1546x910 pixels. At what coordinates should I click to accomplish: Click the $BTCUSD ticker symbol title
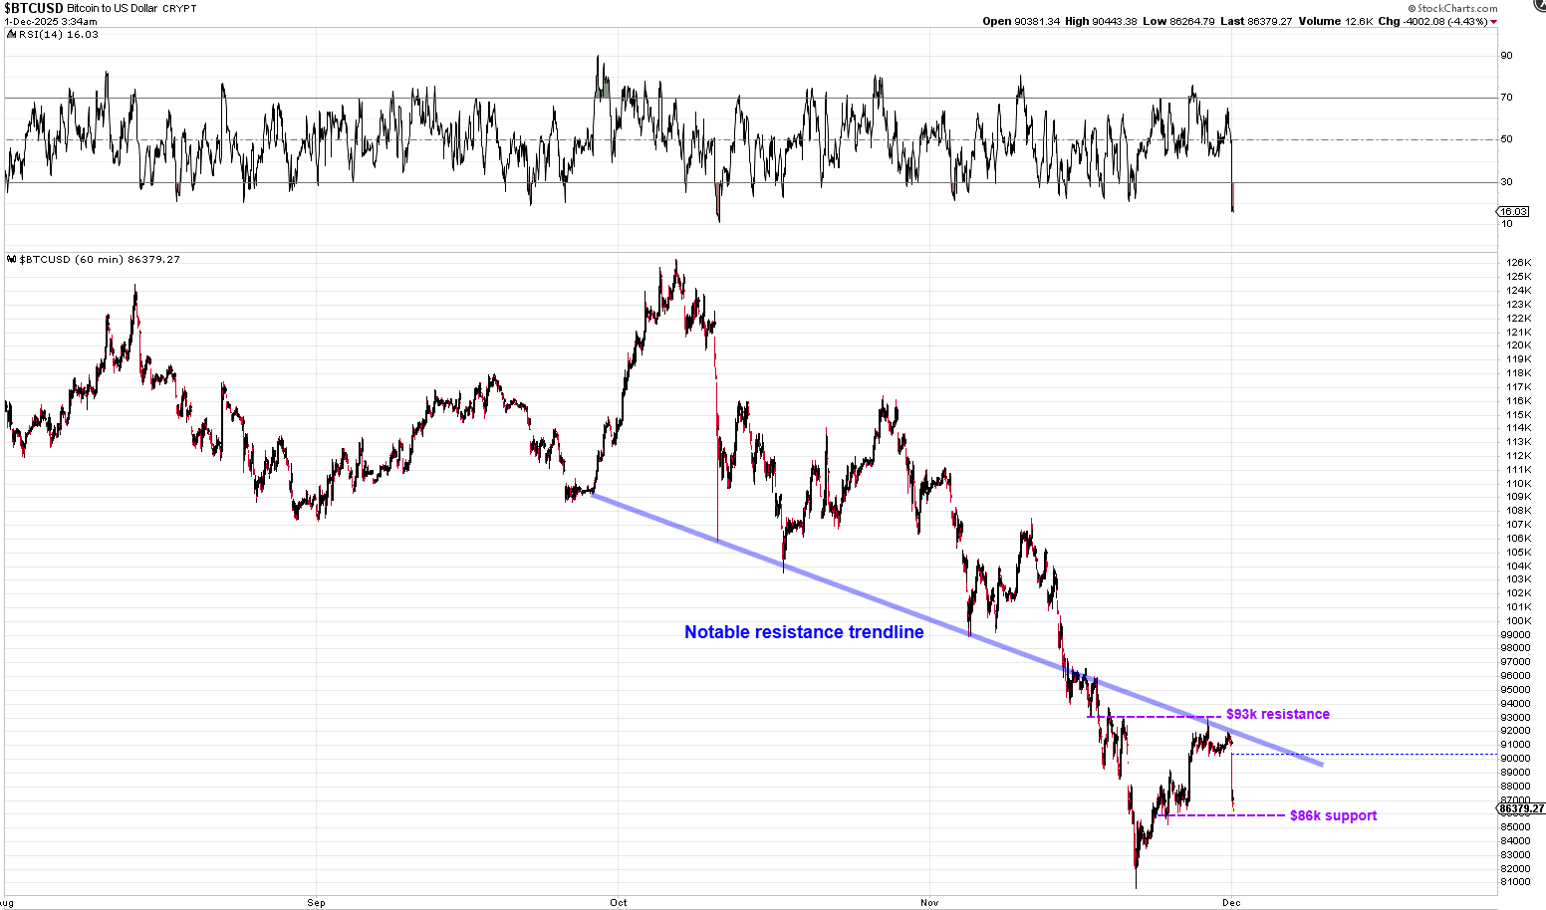pyautogui.click(x=34, y=8)
